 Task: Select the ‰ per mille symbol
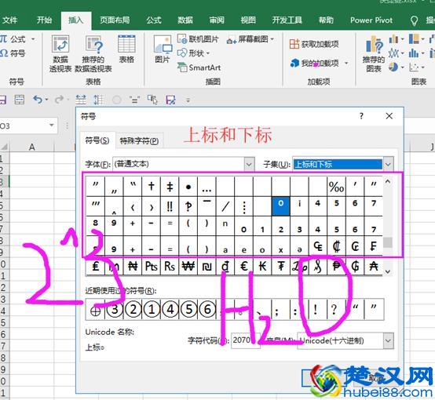pyautogui.click(x=336, y=187)
